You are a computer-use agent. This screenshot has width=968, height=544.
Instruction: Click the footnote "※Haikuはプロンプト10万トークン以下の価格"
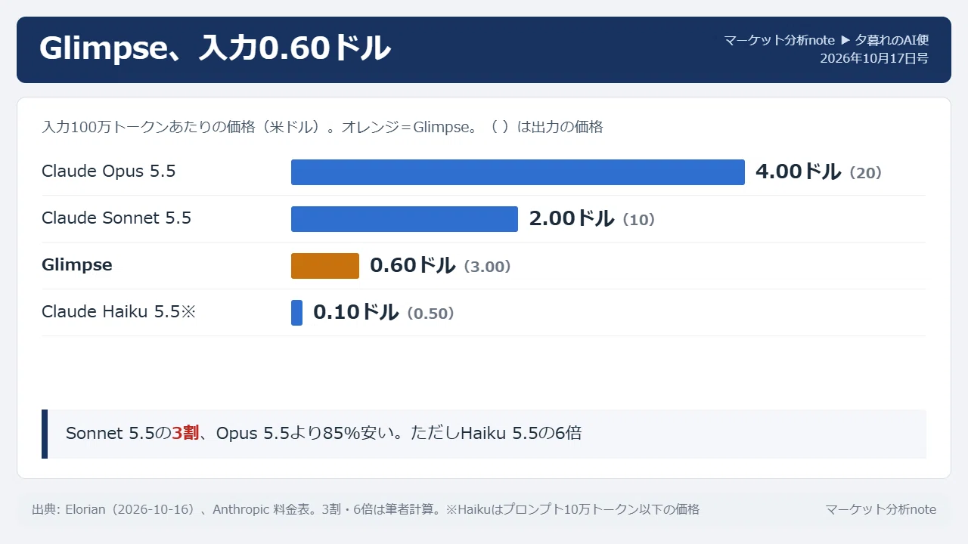572,510
